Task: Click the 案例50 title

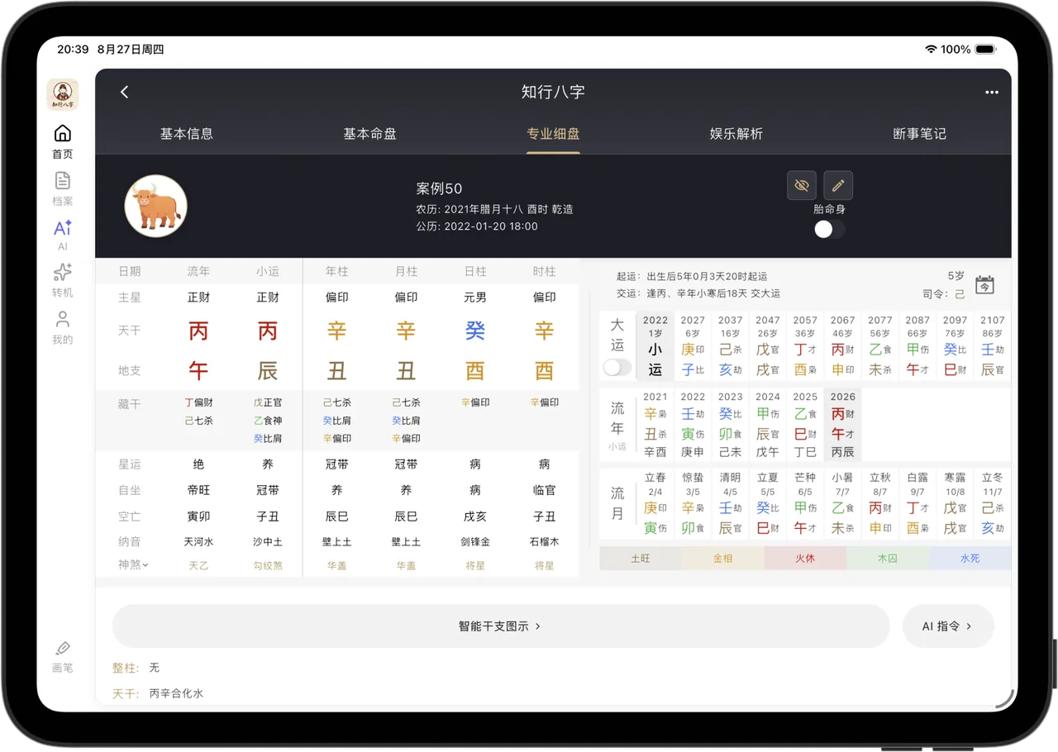Action: (439, 189)
